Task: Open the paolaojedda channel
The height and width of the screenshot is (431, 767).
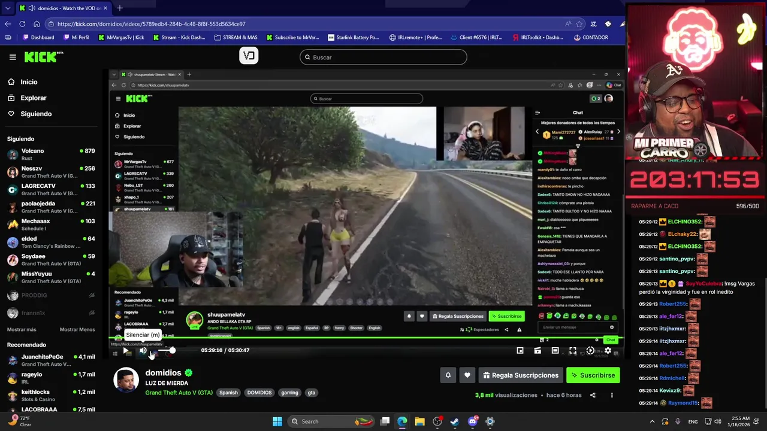Action: pos(51,207)
